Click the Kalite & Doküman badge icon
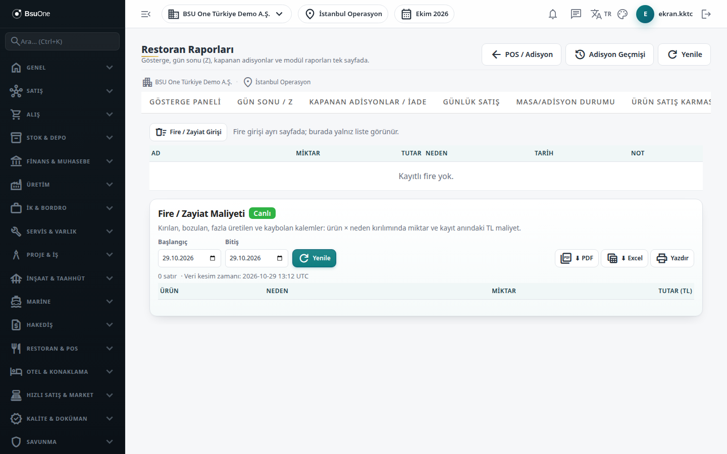 click(x=16, y=419)
